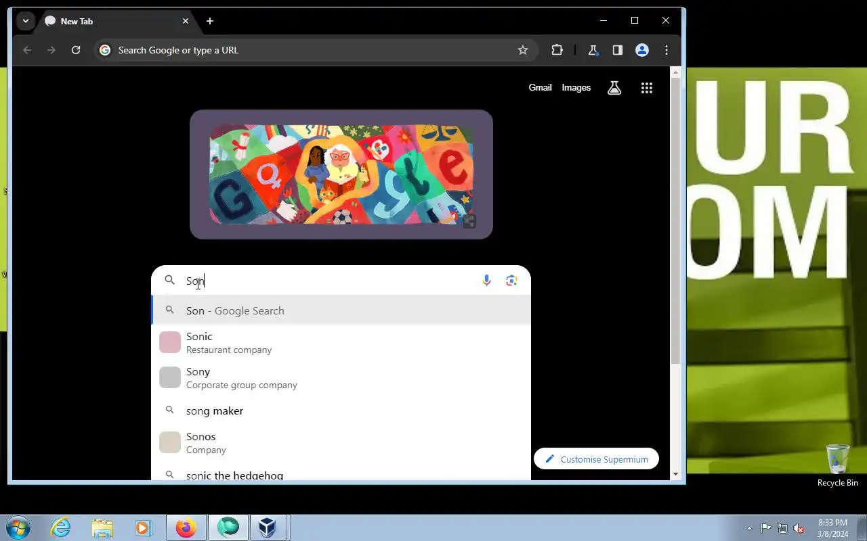This screenshot has width=867, height=541.
Task: Open the Gmail link
Action: pos(540,88)
